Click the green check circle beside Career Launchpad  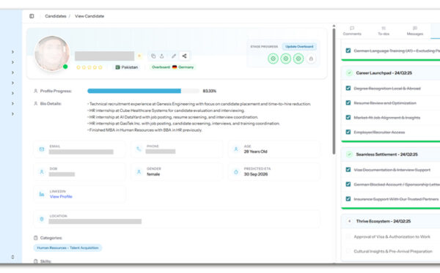click(349, 72)
